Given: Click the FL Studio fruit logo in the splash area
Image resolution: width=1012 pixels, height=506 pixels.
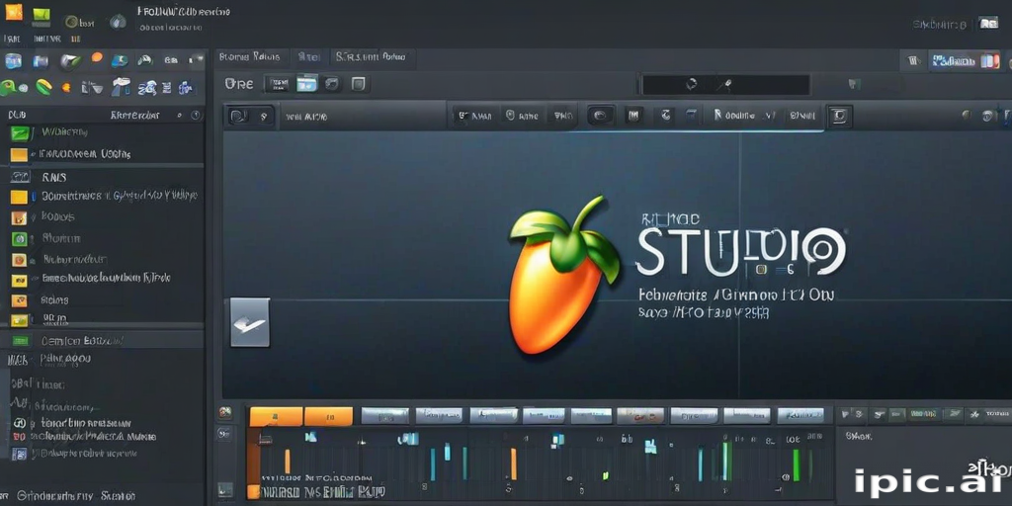Looking at the screenshot, I should coord(563,276).
